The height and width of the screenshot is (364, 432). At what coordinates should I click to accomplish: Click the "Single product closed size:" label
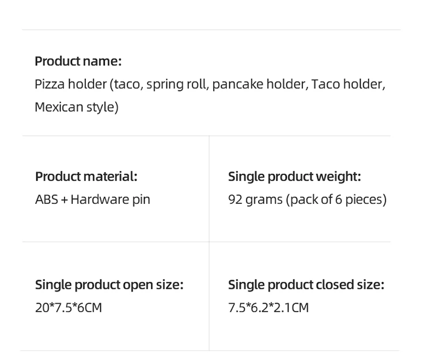(x=306, y=285)
